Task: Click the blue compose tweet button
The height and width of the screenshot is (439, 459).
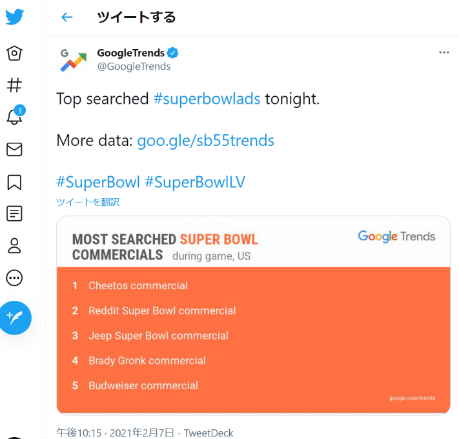Action: [15, 318]
